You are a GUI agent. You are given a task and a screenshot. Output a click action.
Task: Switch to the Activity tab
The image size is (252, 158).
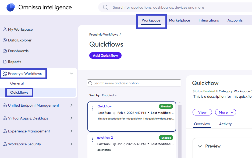click(x=225, y=124)
